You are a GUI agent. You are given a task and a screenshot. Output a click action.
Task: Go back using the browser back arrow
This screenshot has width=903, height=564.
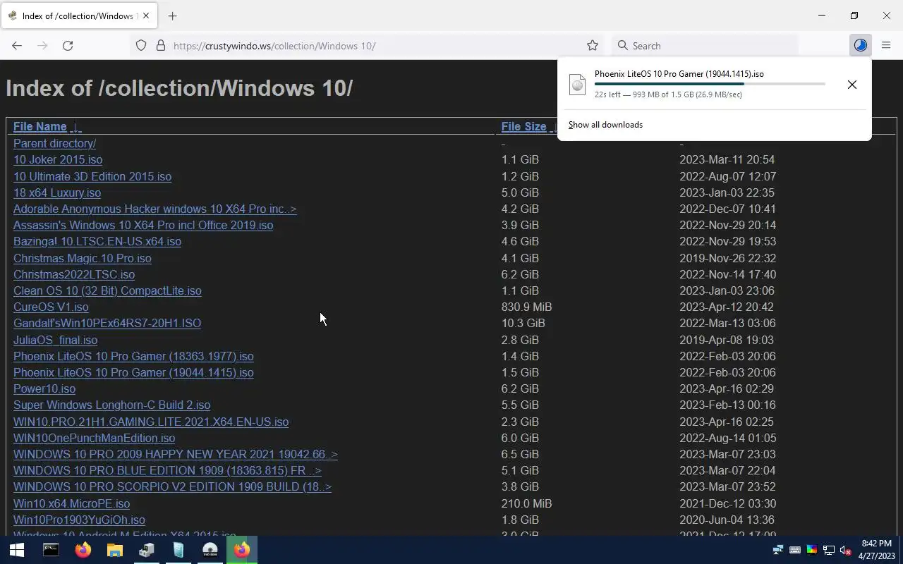[17, 45]
